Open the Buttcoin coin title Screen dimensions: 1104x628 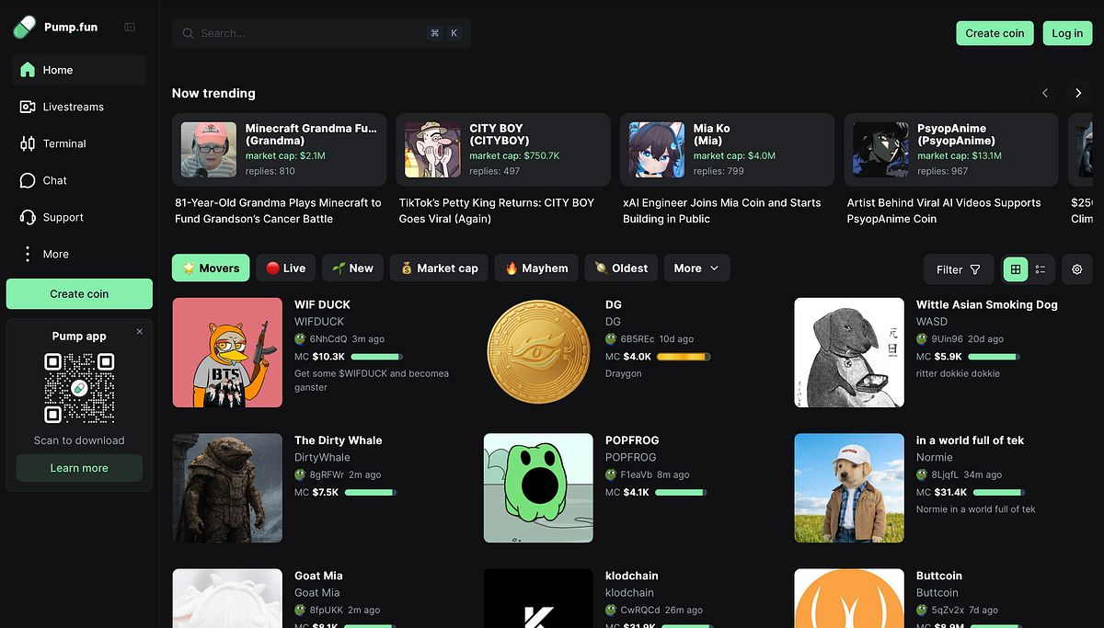point(940,576)
